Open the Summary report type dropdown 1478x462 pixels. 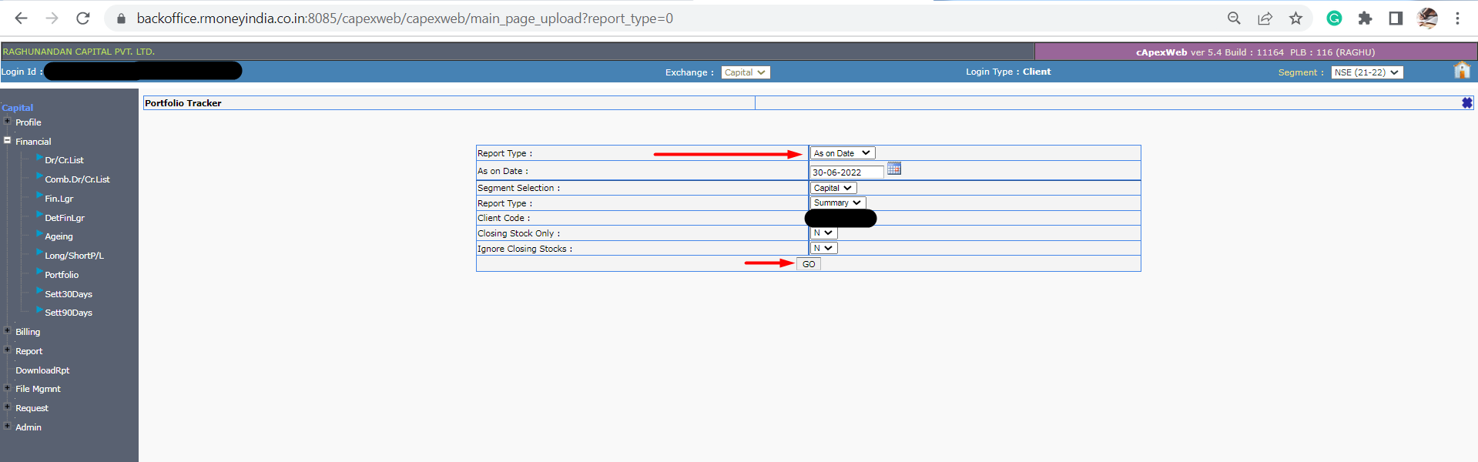tap(838, 203)
